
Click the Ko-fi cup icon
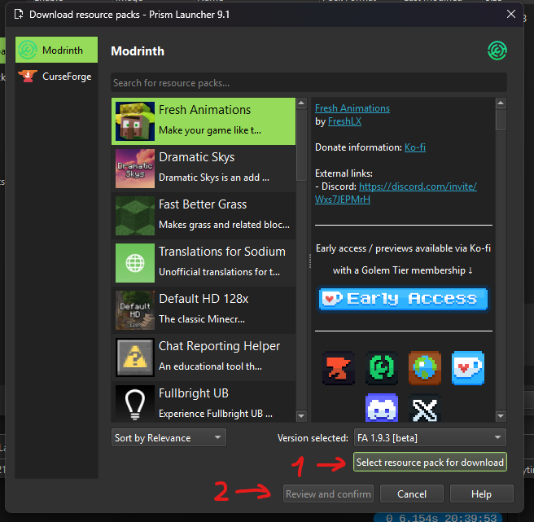point(468,368)
